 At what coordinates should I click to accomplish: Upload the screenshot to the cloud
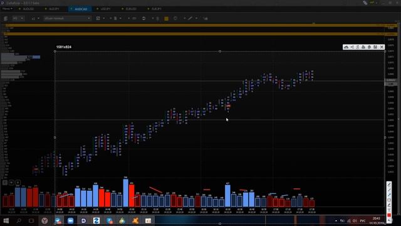coord(346,47)
